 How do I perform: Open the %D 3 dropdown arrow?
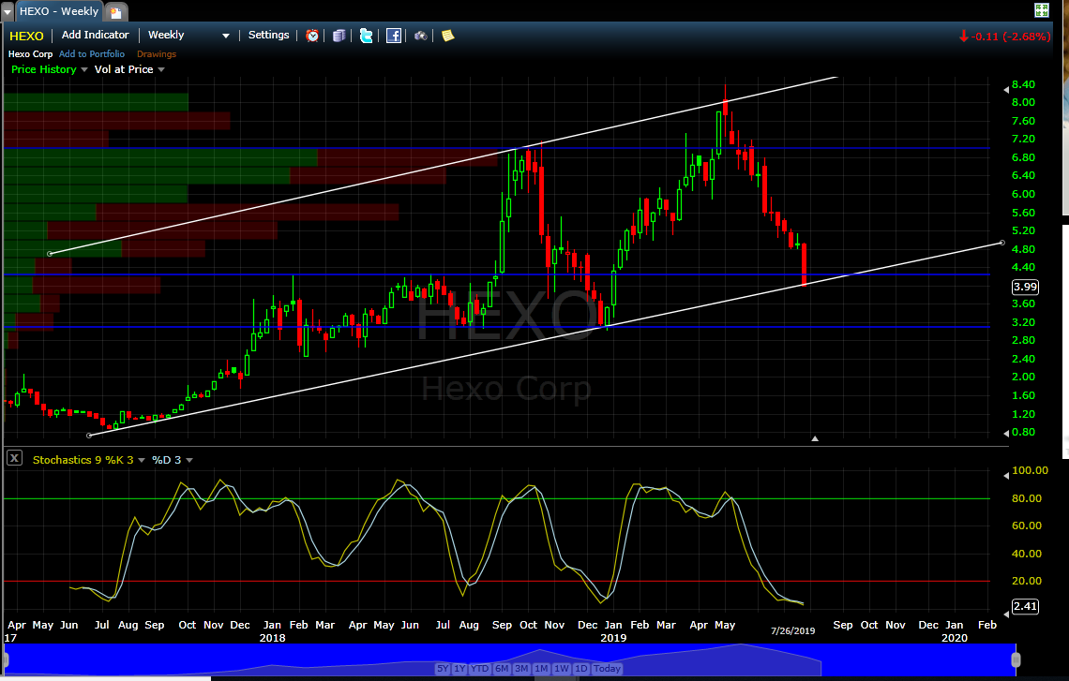(x=189, y=460)
